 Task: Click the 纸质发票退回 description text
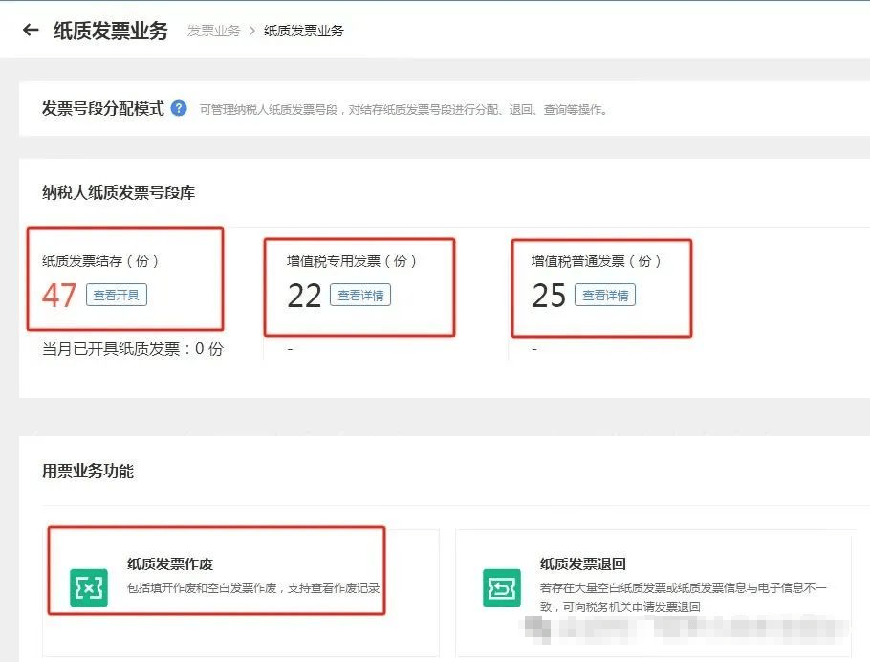click(x=683, y=597)
